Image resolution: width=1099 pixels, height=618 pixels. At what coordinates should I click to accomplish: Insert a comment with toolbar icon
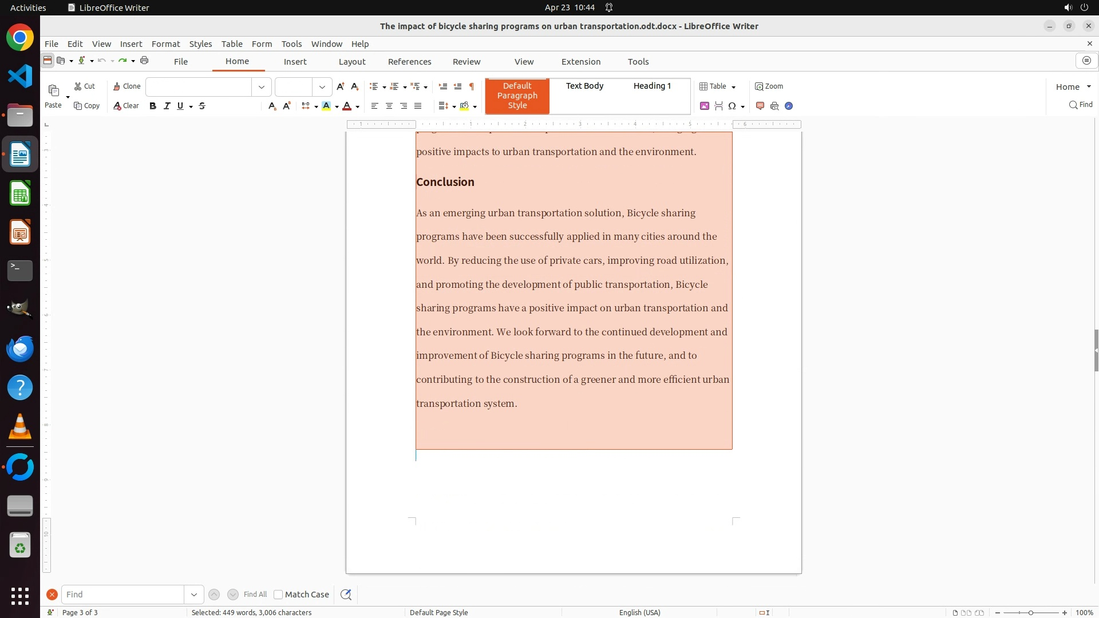[760, 106]
